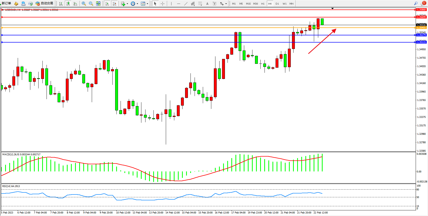The image size is (428, 216).
Task: Click the Zoom In magnifier icon
Action: (x=84, y=4)
